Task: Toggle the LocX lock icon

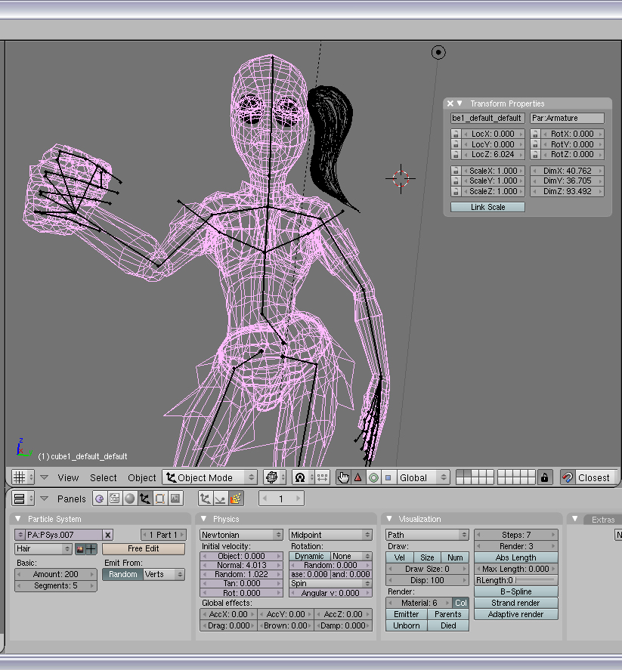Action: coord(456,134)
